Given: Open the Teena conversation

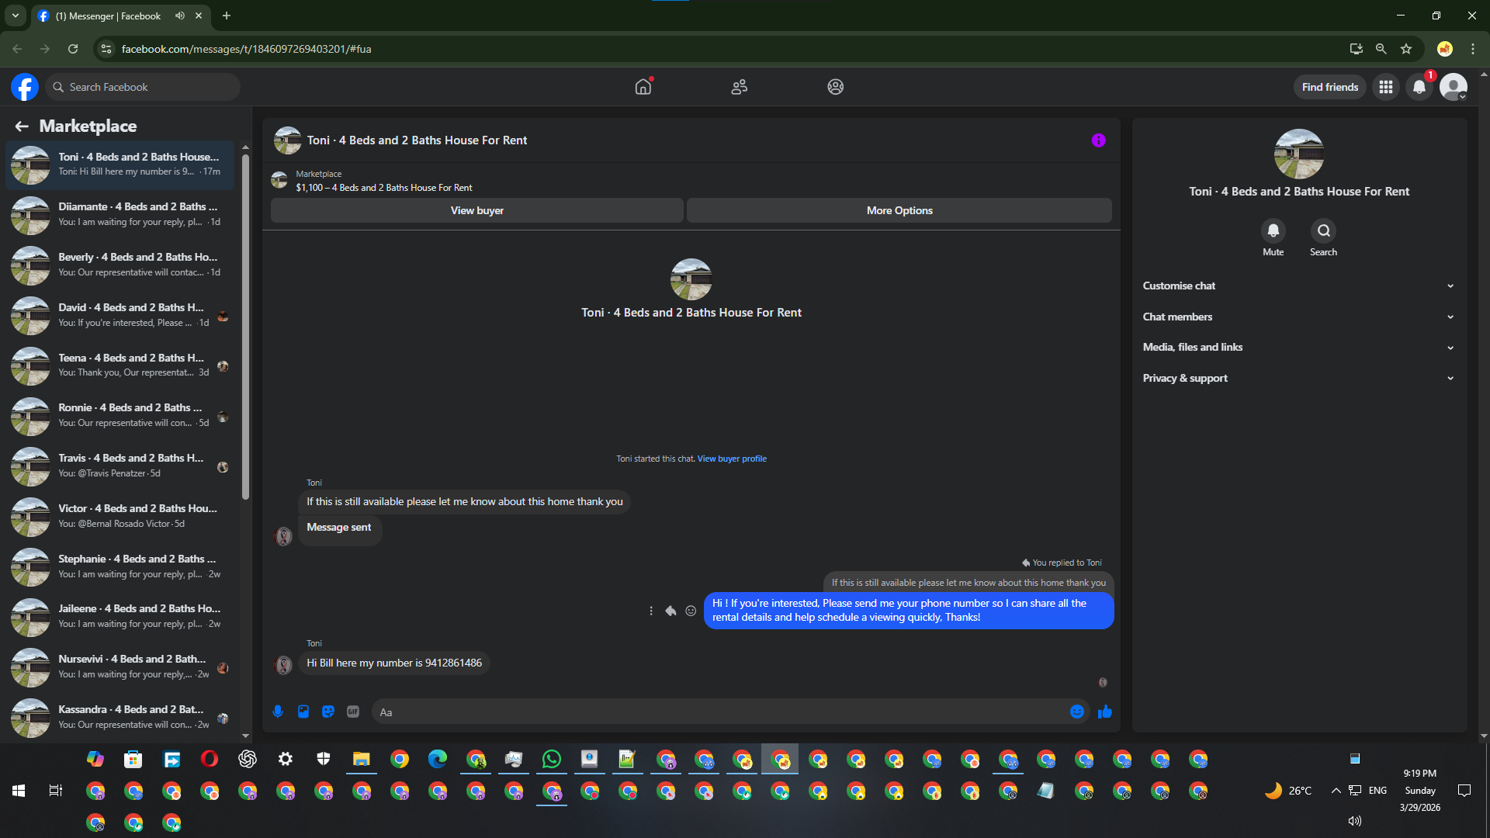Looking at the screenshot, I should pos(120,365).
